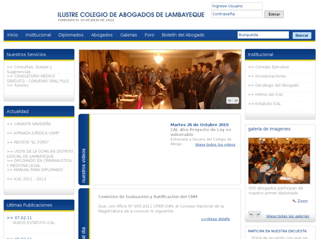319x239 pixels.
Task: Open Nuevo Estatuto ICAL publication
Action: click(34, 223)
